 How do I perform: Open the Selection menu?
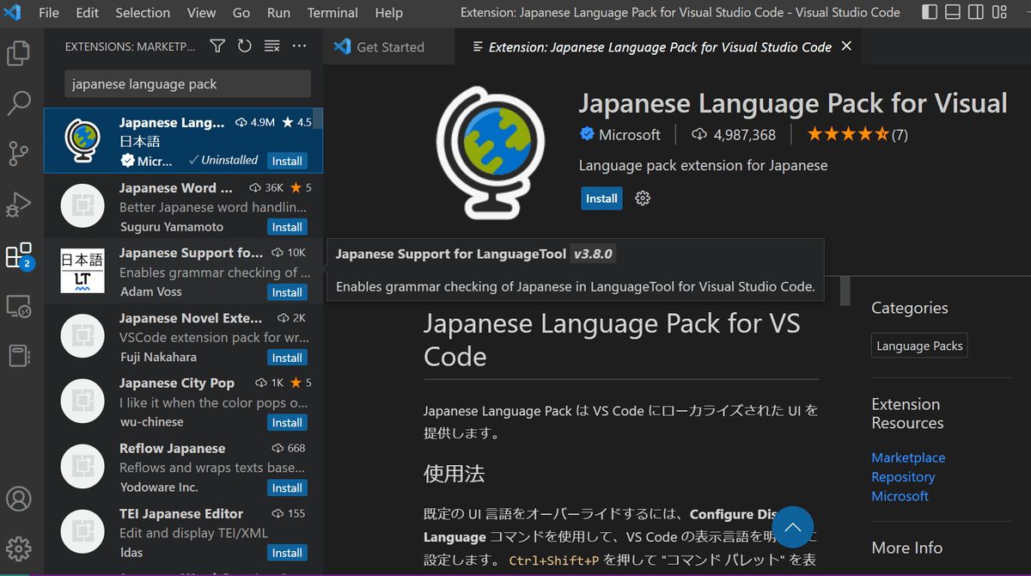pos(143,13)
